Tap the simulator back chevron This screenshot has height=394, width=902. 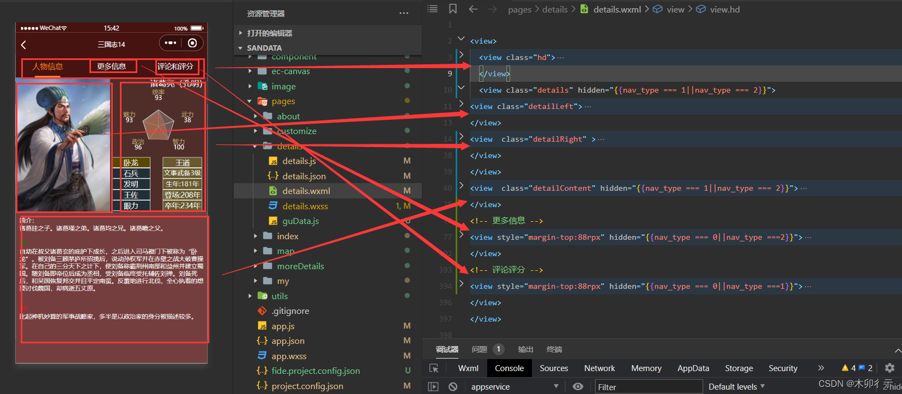coord(23,45)
